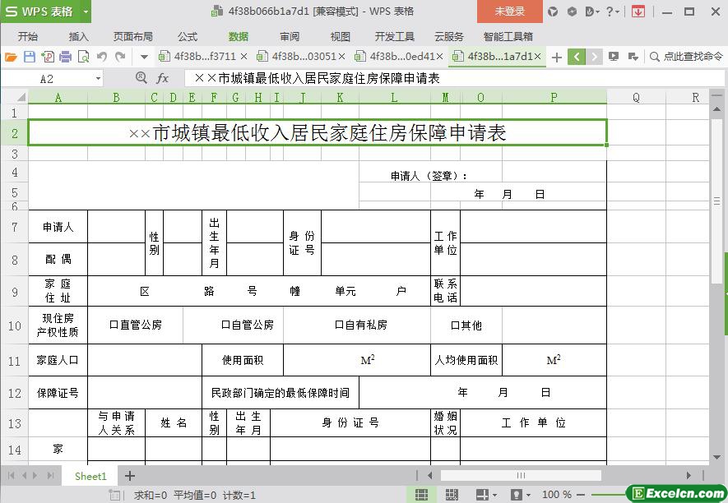This screenshot has height=503, width=728.
Task: Open the 页面布局 ribbon tab
Action: coord(132,36)
